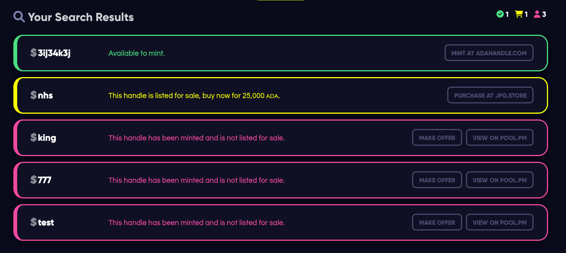
Task: Click the dollar sign beside 3ij34k3j
Action: (x=34, y=53)
